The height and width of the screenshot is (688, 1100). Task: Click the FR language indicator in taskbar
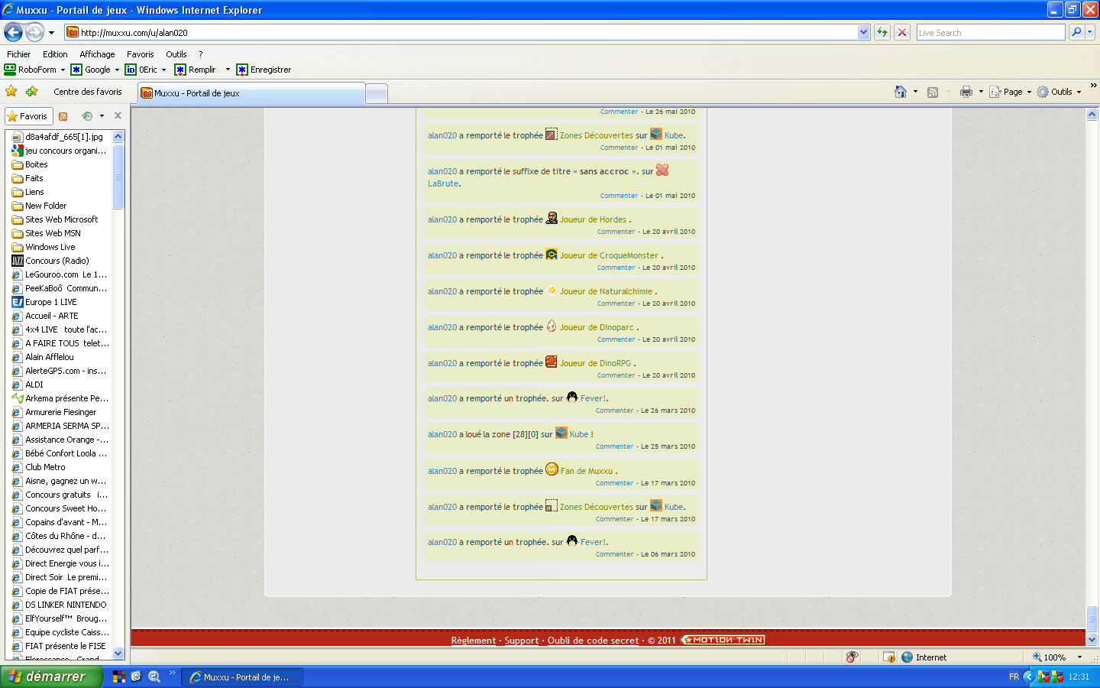pos(1014,677)
